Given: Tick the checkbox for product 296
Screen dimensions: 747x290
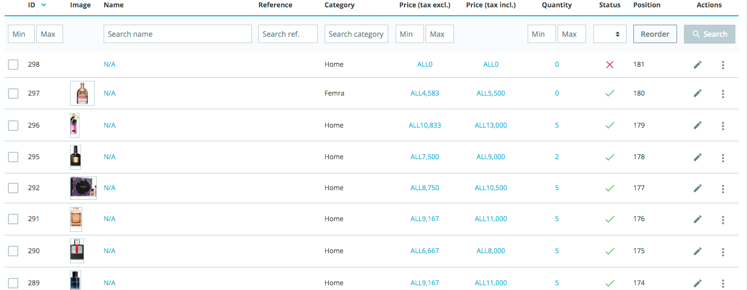Looking at the screenshot, I should 13,126.
